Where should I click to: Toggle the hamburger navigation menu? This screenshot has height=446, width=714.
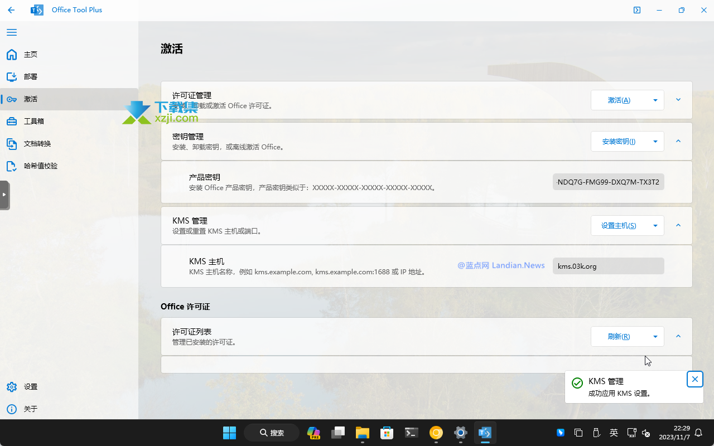pyautogui.click(x=12, y=32)
